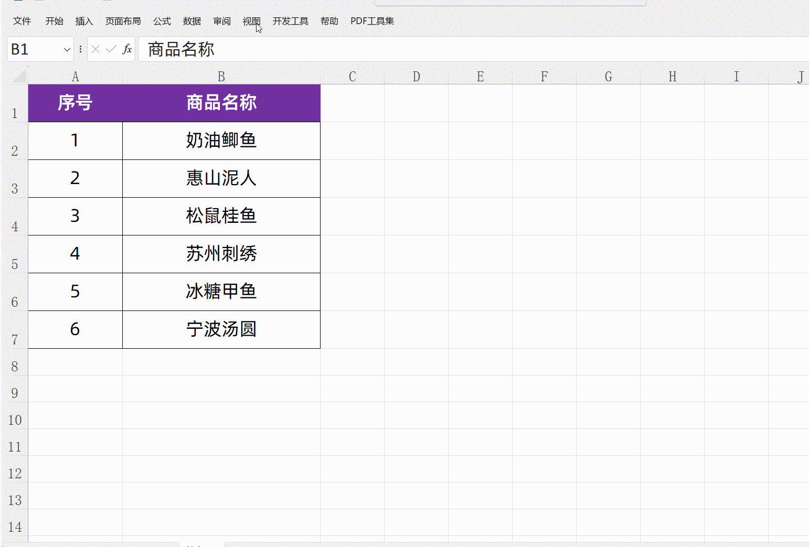Click the three-dot expander beside the Name Box

pyautogui.click(x=80, y=49)
